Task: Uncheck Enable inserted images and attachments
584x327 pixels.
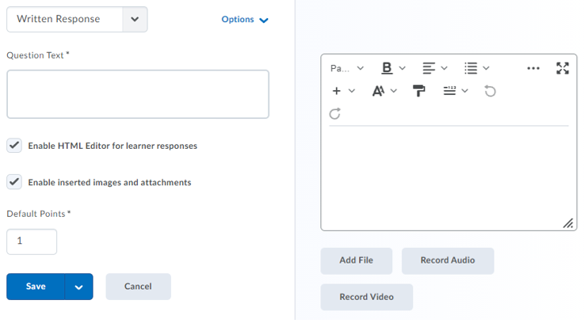Action: coord(14,182)
